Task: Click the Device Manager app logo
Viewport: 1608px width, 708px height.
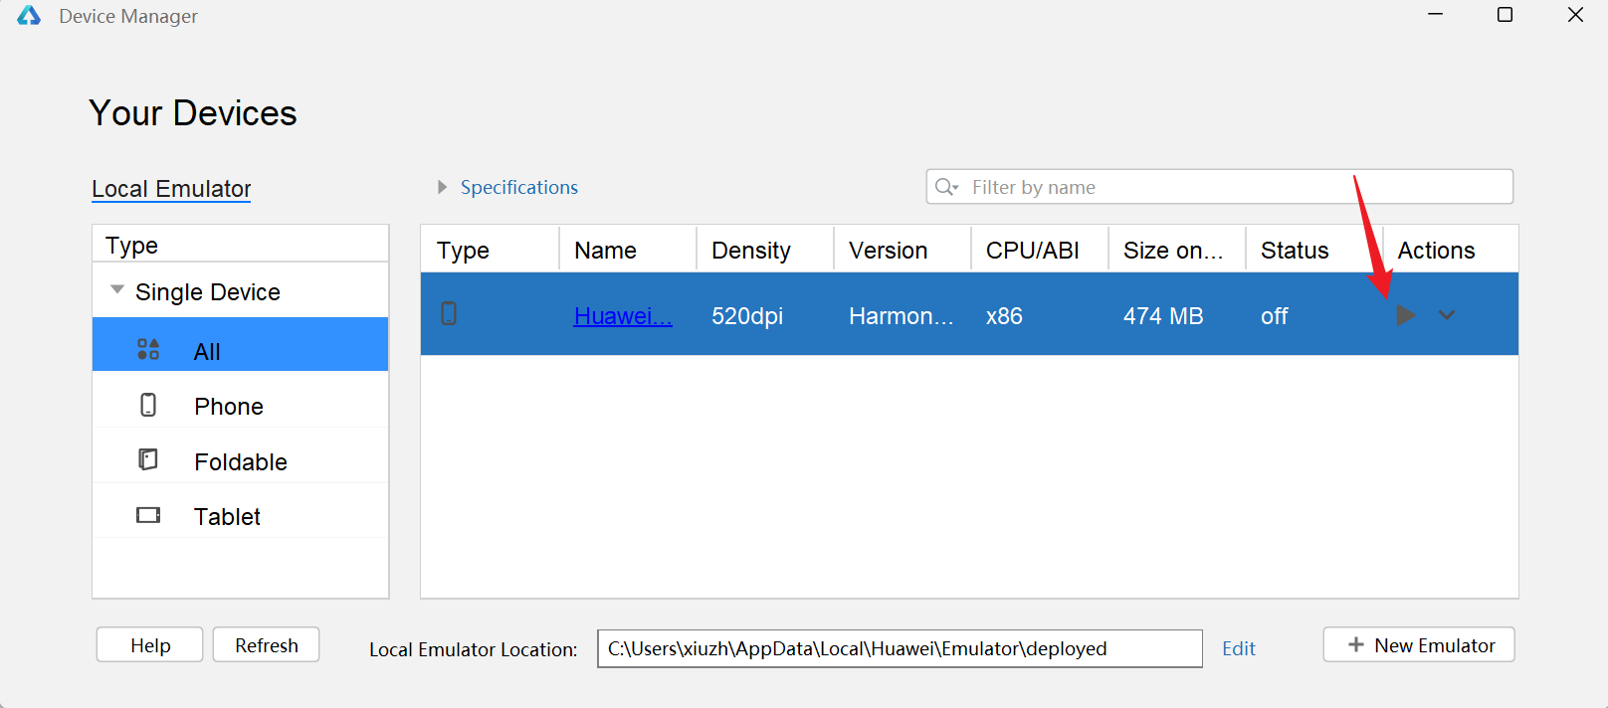Action: click(x=29, y=16)
